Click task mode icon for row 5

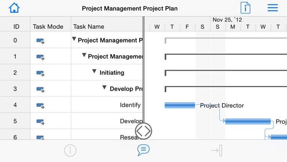(x=40, y=121)
